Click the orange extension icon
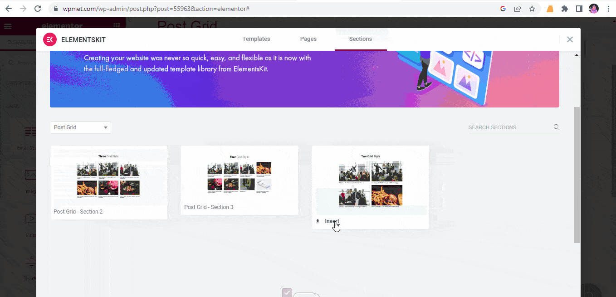The width and height of the screenshot is (616, 297). pyautogui.click(x=550, y=9)
